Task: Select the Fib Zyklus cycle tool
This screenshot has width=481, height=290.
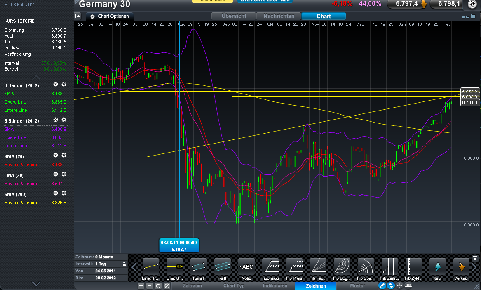Action: [x=414, y=266]
